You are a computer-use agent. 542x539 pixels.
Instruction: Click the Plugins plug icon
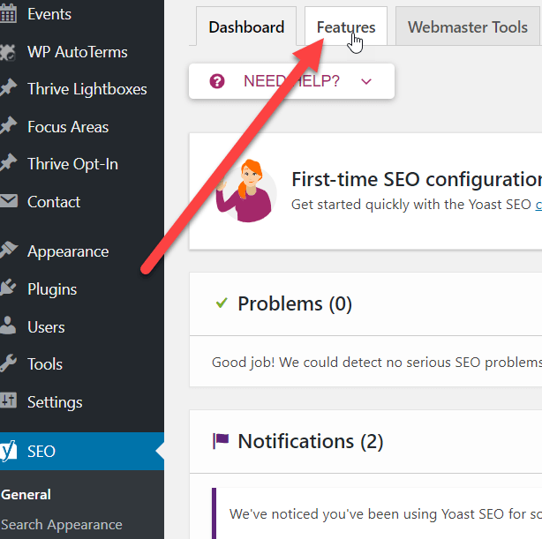click(x=8, y=289)
